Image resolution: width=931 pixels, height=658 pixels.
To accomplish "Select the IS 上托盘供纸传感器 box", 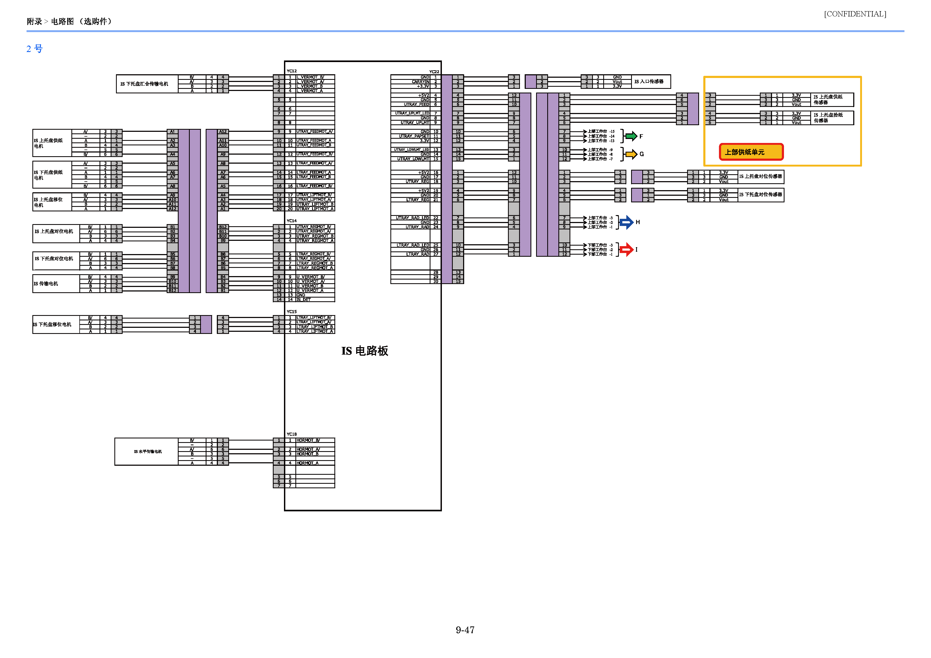I will pyautogui.click(x=832, y=100).
